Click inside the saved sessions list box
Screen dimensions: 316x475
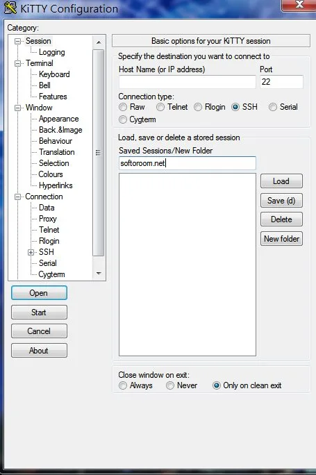[188, 265]
